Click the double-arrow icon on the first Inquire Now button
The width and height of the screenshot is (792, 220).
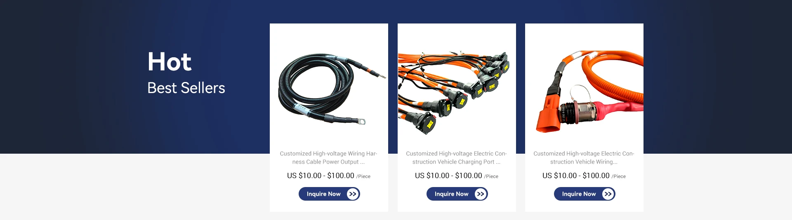[x=353, y=194]
